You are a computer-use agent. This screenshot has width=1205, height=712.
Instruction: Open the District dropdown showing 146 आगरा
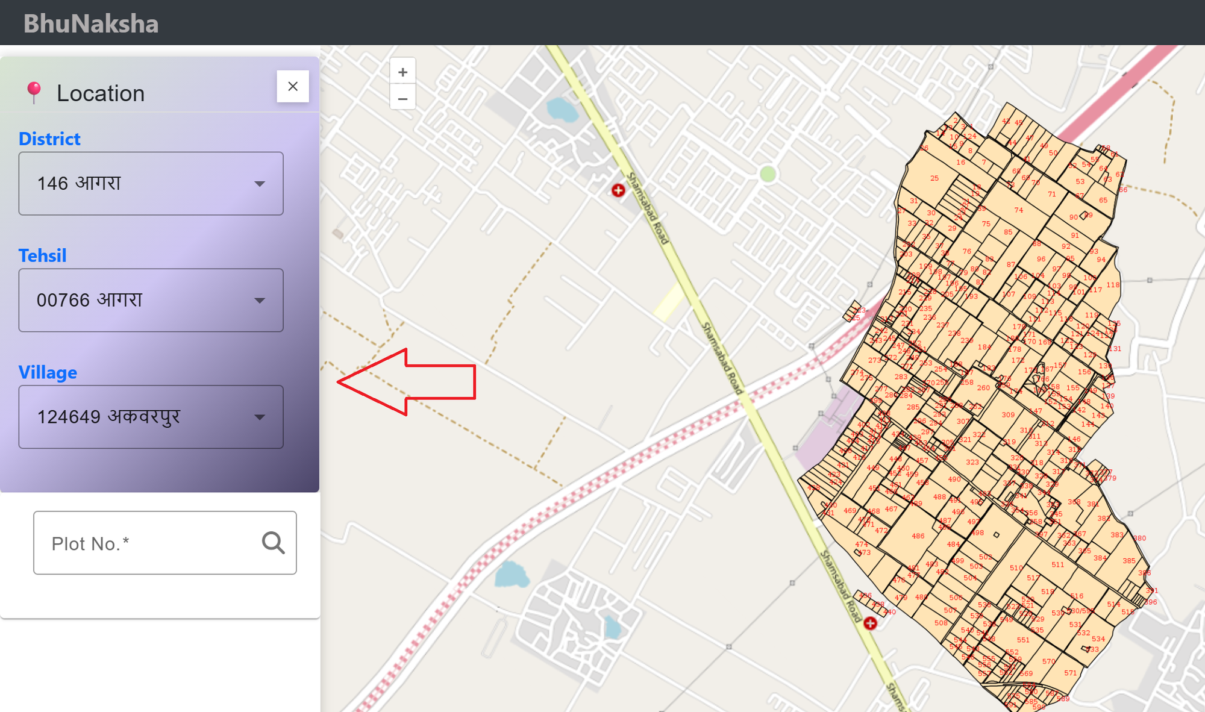[x=151, y=184]
